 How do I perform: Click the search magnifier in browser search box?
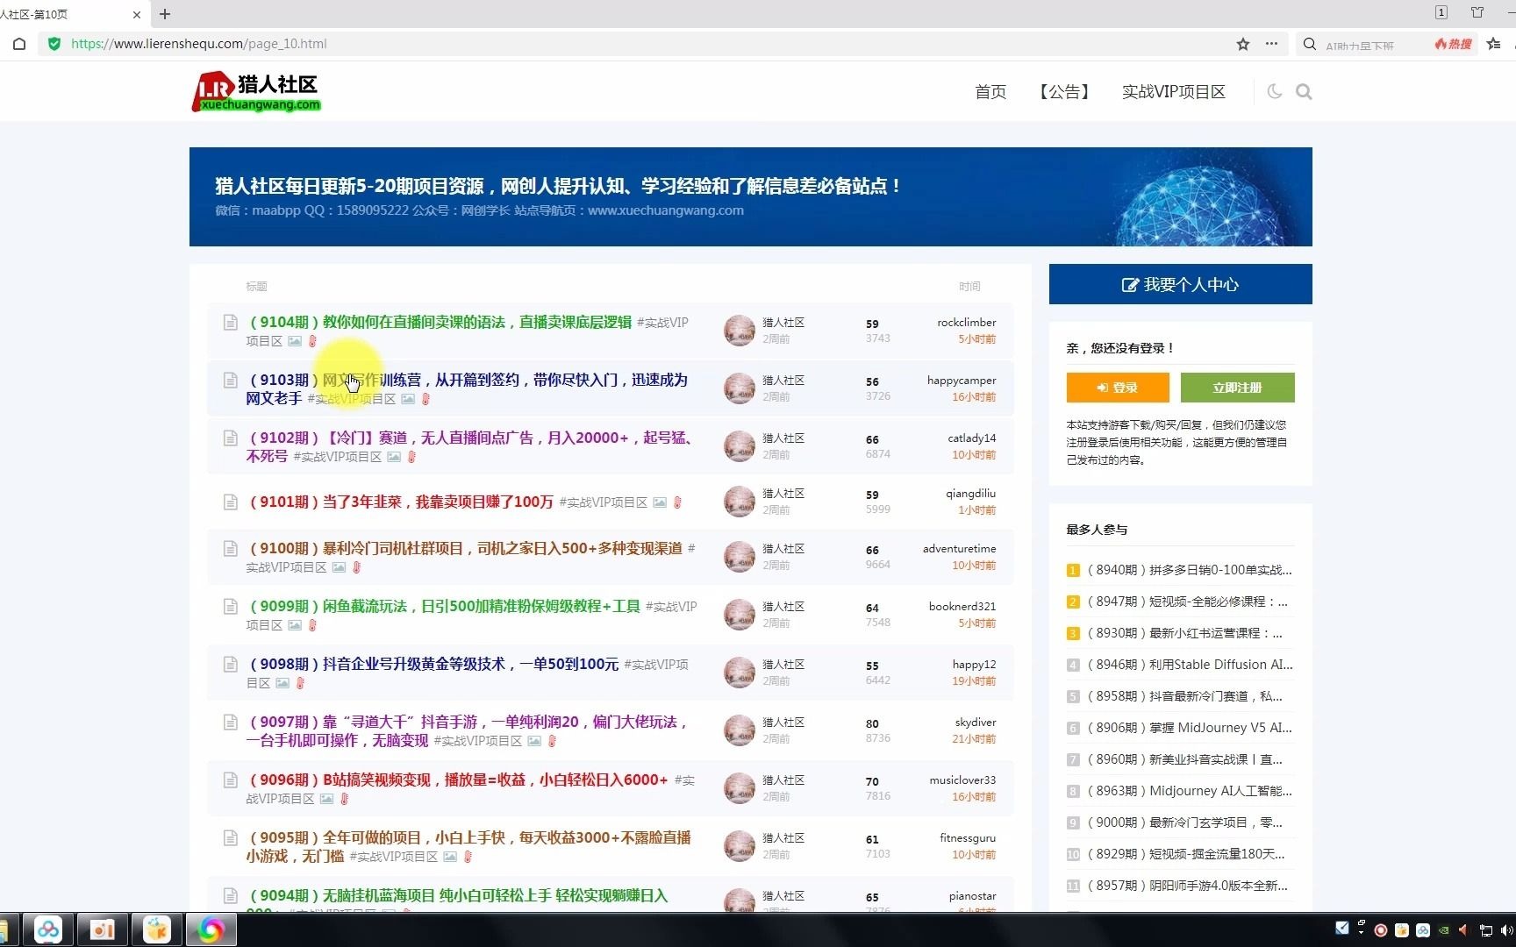pyautogui.click(x=1310, y=44)
